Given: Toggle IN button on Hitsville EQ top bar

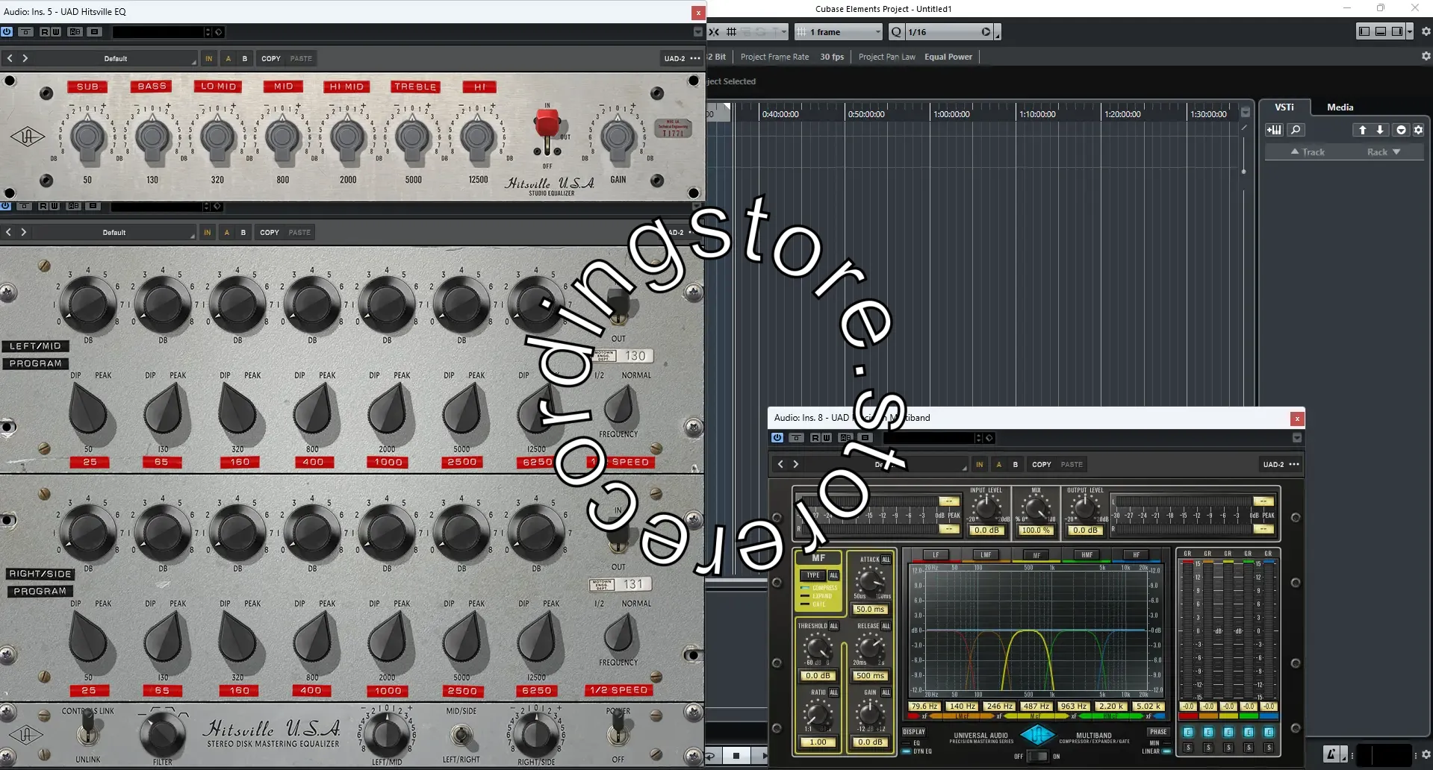Looking at the screenshot, I should [x=208, y=58].
